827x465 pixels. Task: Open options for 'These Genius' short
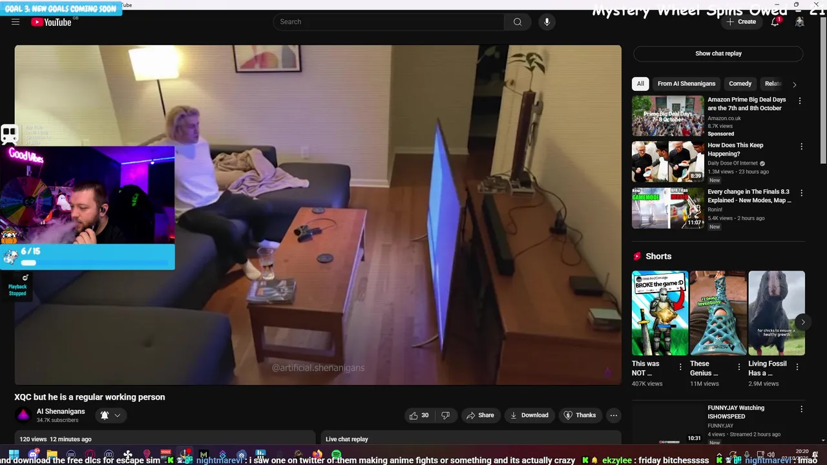739,367
